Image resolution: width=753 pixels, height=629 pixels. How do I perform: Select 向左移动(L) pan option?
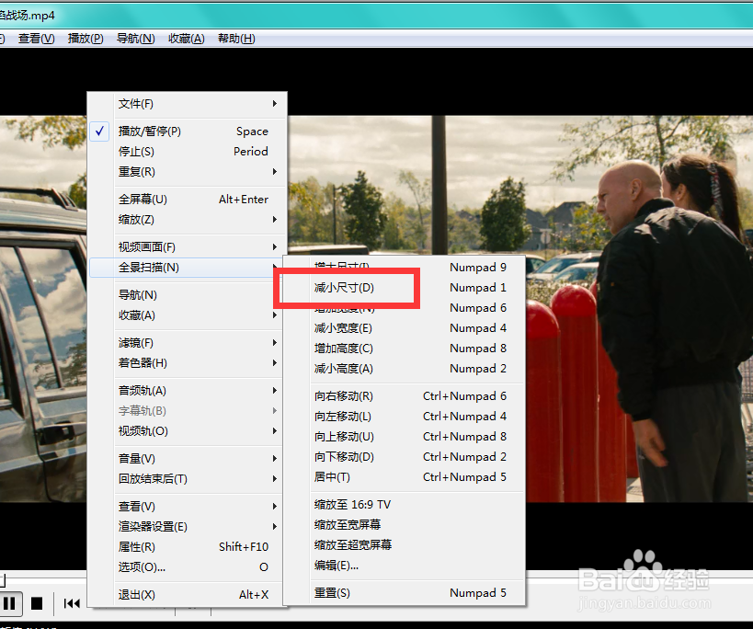click(x=405, y=417)
